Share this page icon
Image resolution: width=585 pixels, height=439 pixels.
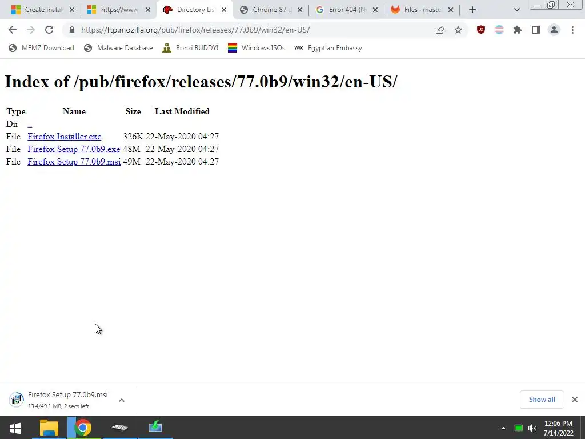point(440,30)
